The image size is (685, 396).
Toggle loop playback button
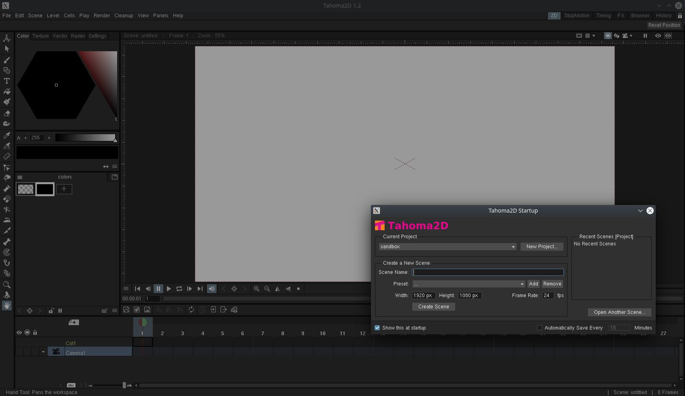click(x=179, y=289)
